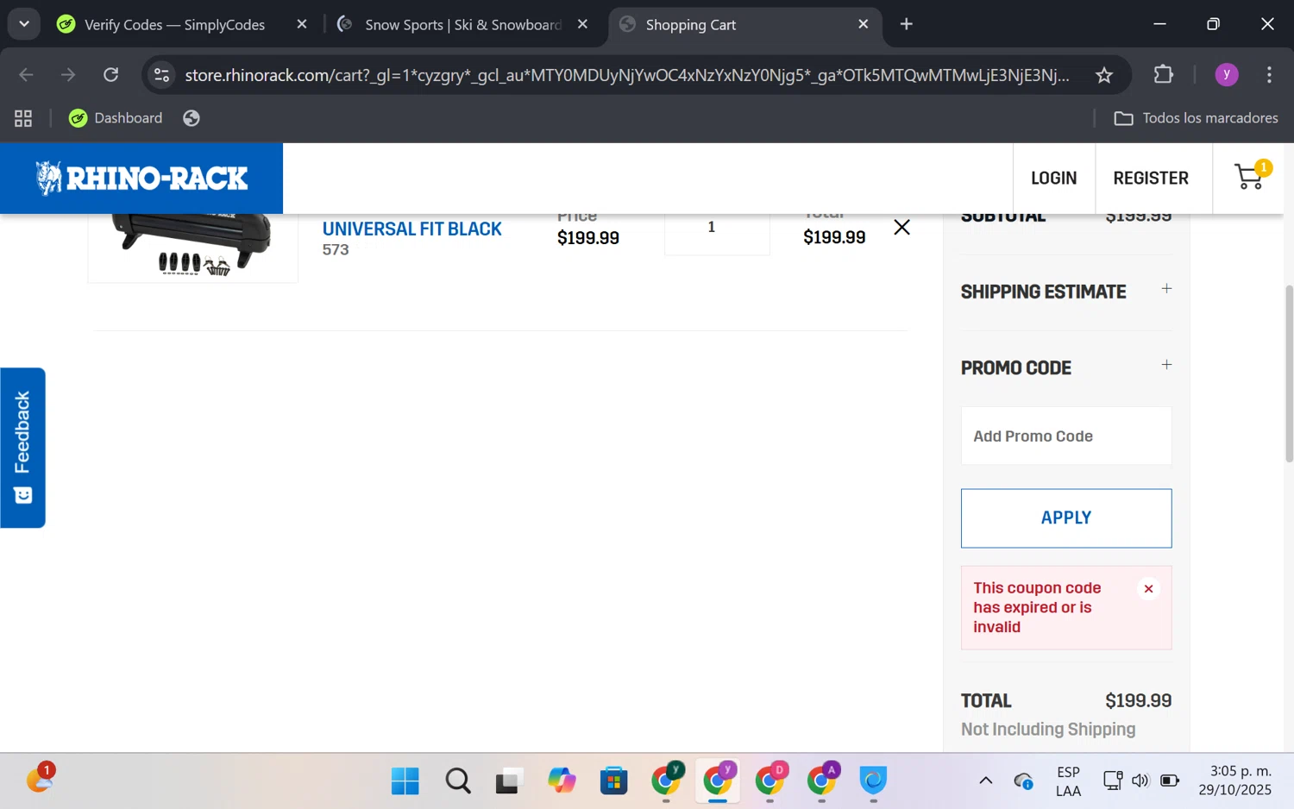Open the Chrome taskbar icon with red D badge
The image size is (1294, 809).
click(769, 780)
